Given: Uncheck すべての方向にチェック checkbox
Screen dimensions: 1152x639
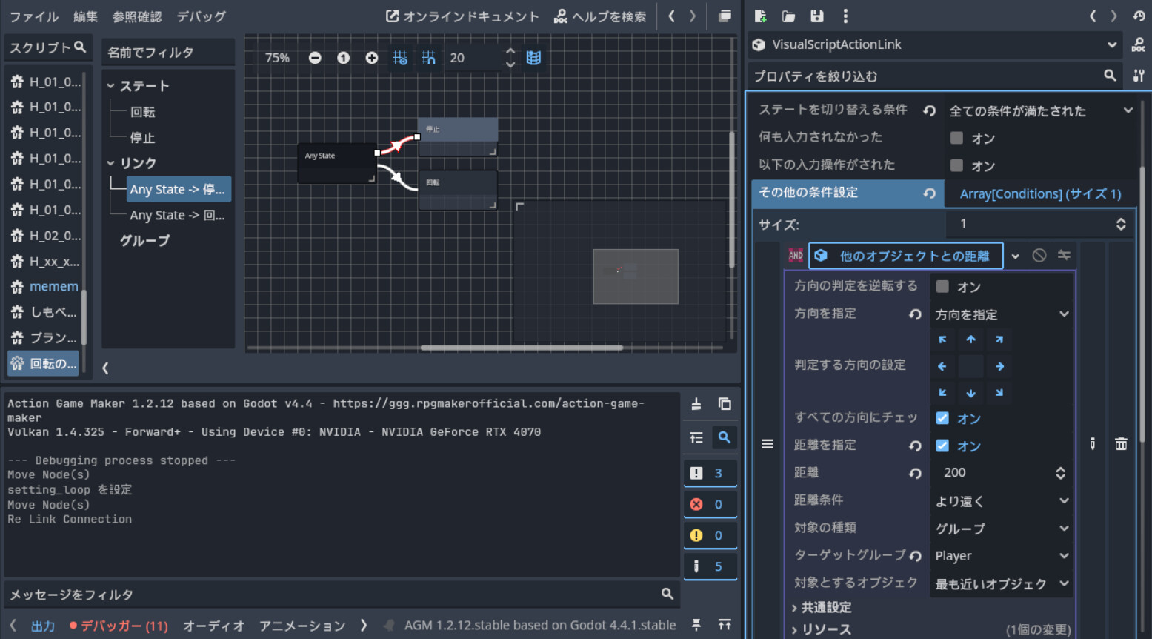Looking at the screenshot, I should pyautogui.click(x=942, y=418).
